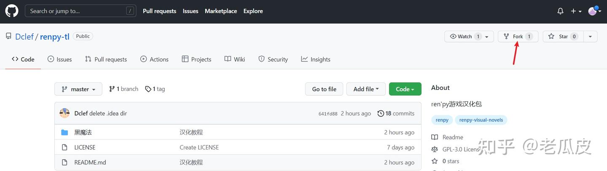This screenshot has width=607, height=171.
Task: Open the 黑魔法 folder
Action: click(x=83, y=132)
